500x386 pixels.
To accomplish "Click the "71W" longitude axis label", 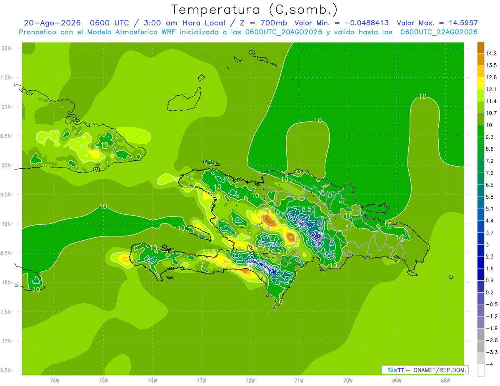I will click(299, 380).
